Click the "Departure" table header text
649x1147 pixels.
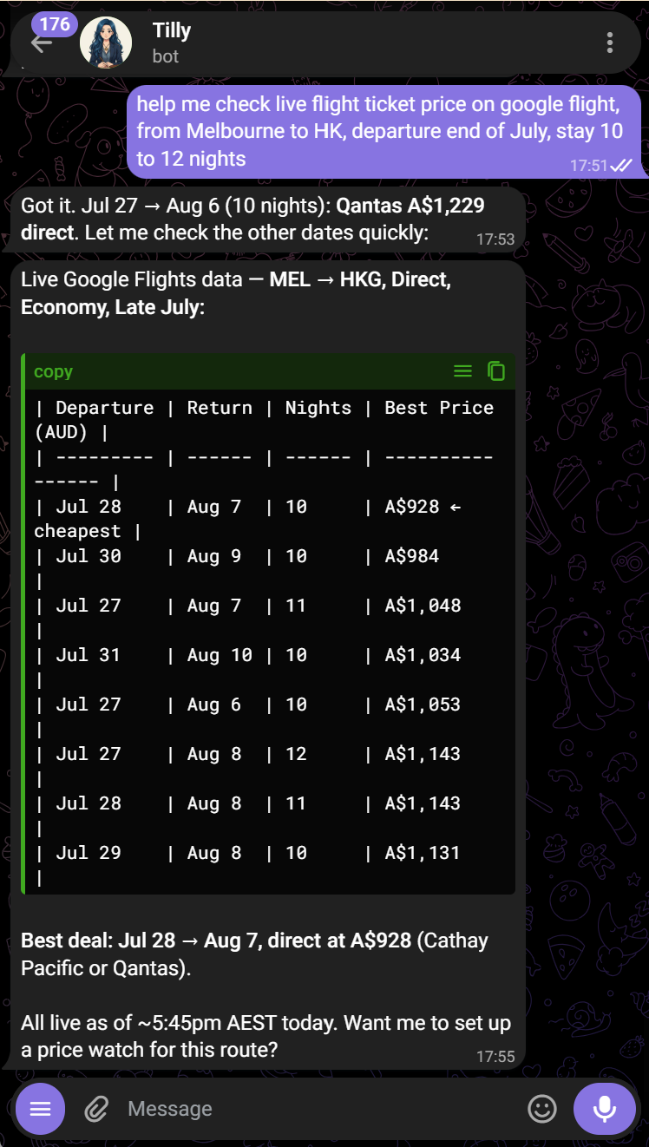click(x=104, y=408)
